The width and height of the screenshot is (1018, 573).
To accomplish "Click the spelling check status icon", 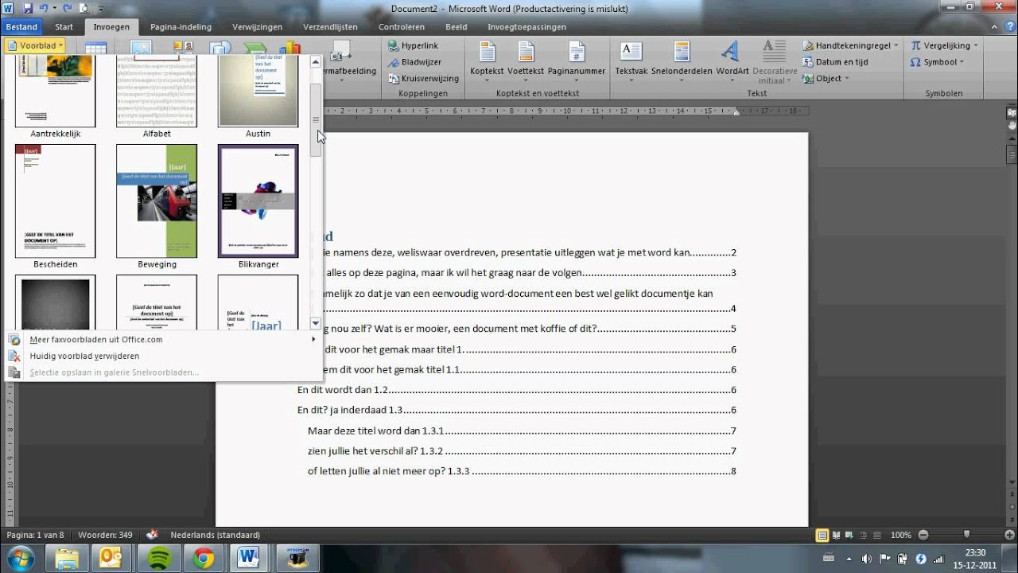I will 152,535.
